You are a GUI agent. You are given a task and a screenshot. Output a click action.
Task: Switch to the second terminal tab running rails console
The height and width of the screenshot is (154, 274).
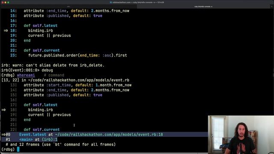(x=203, y=6)
